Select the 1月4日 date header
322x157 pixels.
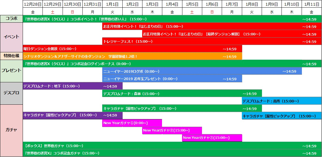pyautogui.click(x=172, y=4)
